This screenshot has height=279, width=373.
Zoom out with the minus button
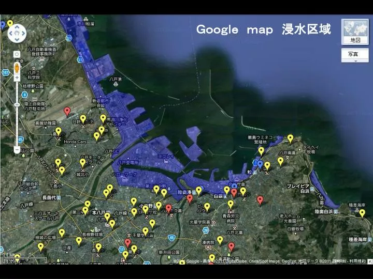coord(17,150)
